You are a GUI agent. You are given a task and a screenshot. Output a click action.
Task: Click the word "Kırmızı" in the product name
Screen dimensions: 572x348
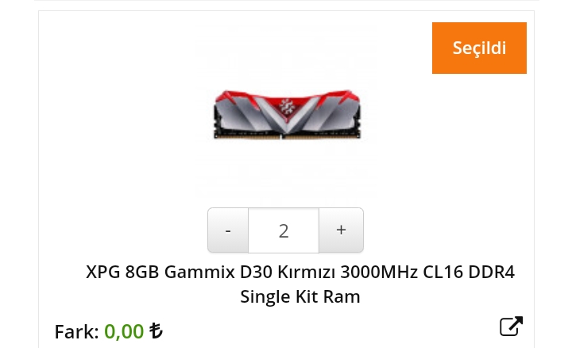(x=306, y=272)
